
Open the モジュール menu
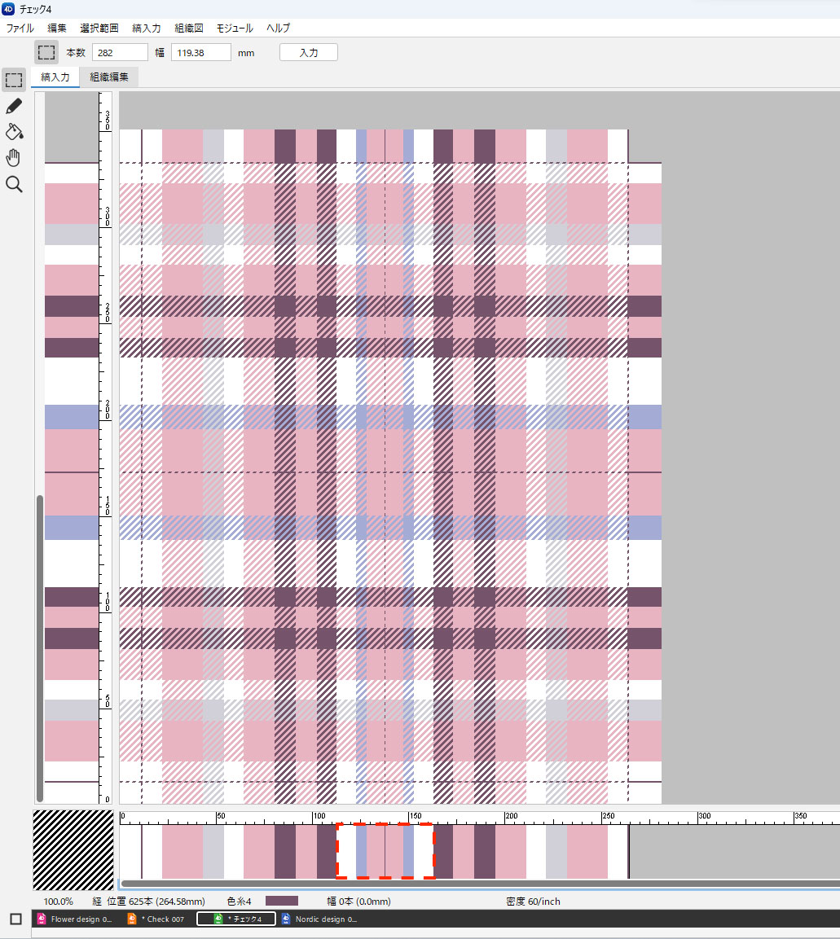coord(234,28)
